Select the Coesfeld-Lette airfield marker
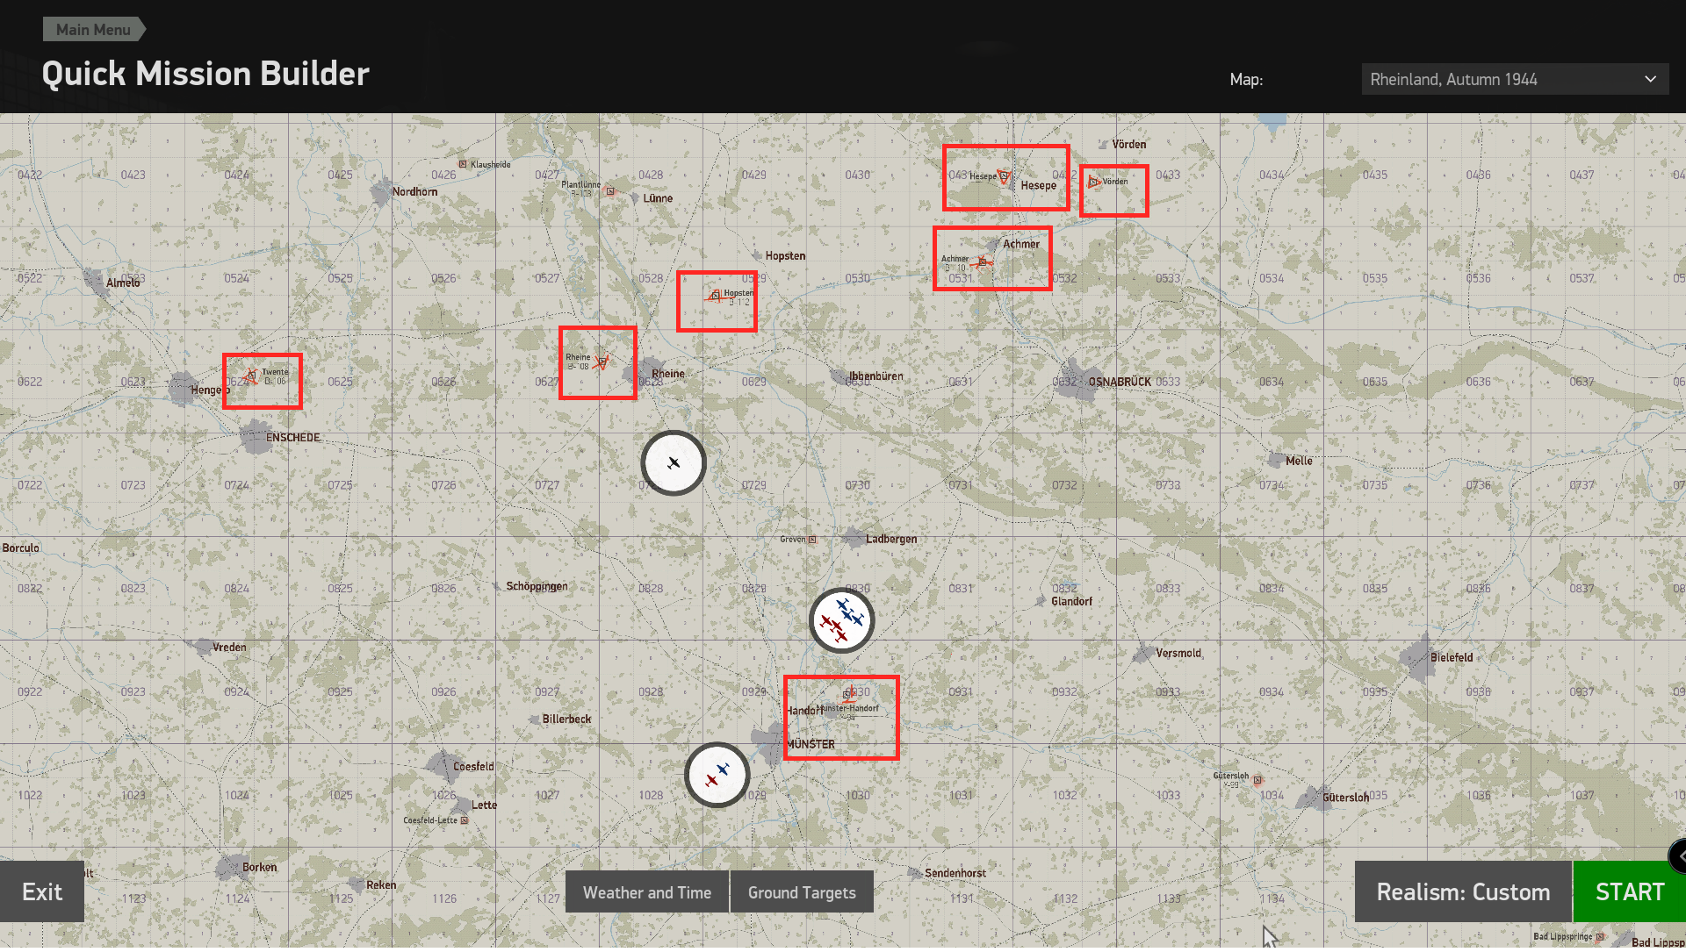 (465, 821)
